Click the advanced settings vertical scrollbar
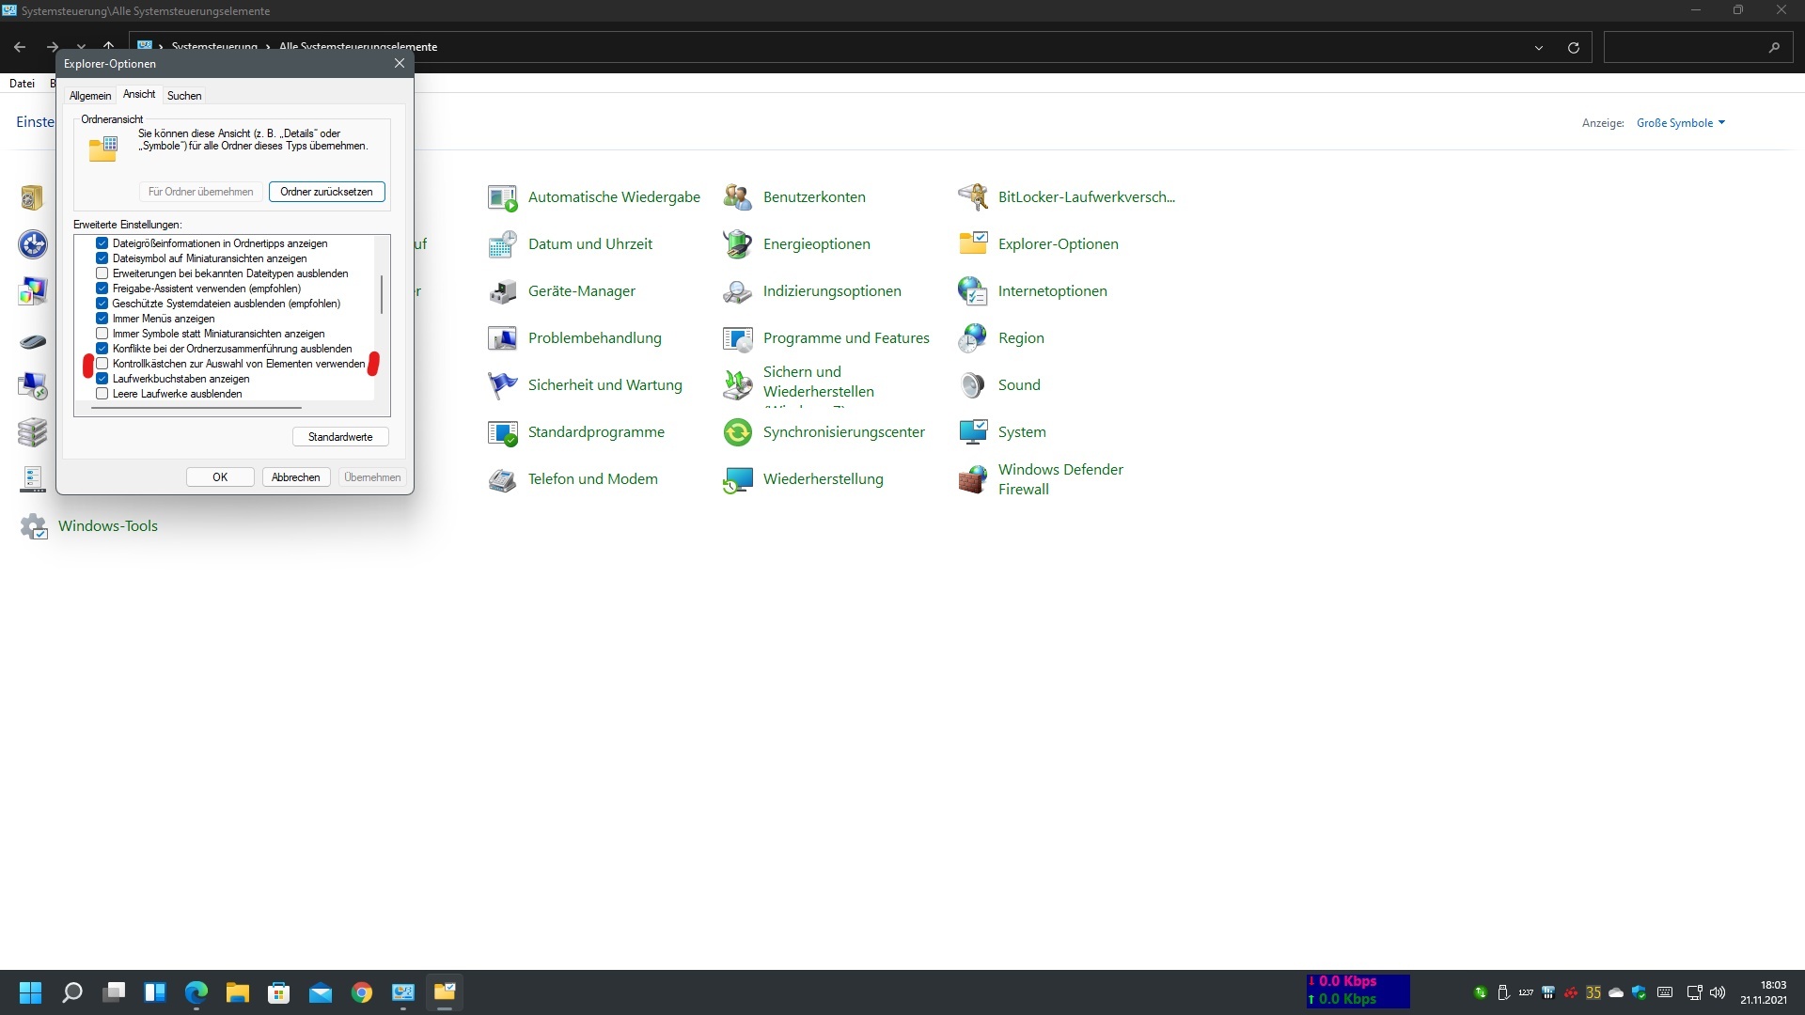 [382, 295]
